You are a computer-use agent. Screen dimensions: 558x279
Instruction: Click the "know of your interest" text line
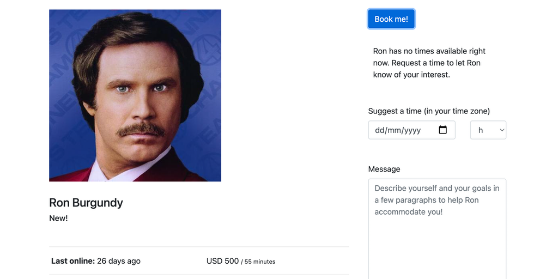[411, 75]
